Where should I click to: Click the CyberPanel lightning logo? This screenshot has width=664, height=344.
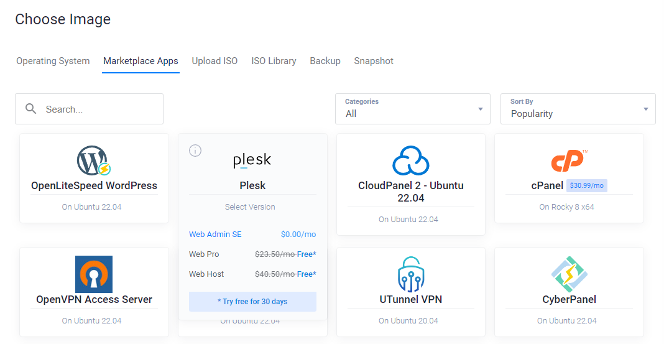(569, 274)
